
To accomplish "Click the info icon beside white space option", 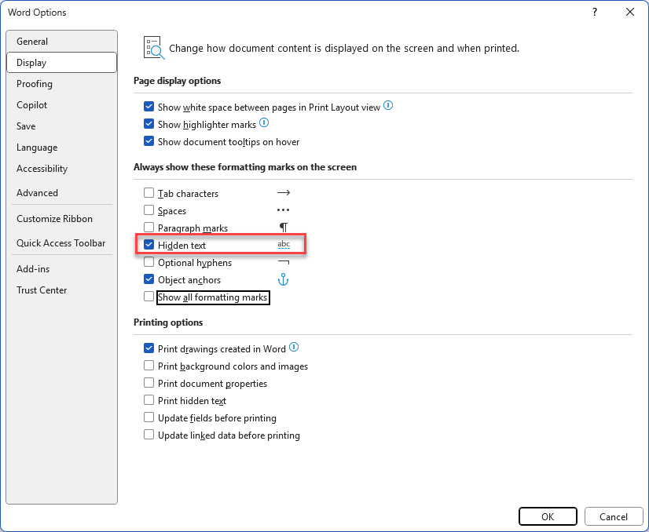I will click(388, 106).
